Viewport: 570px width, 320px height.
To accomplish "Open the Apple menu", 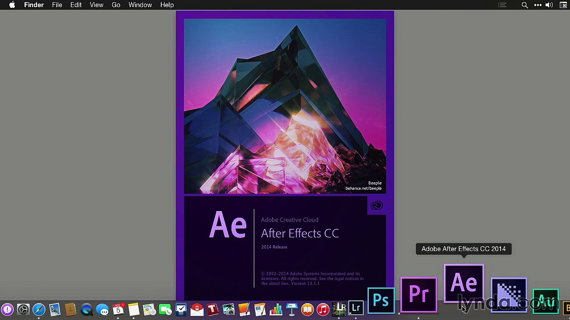I will tap(12, 5).
